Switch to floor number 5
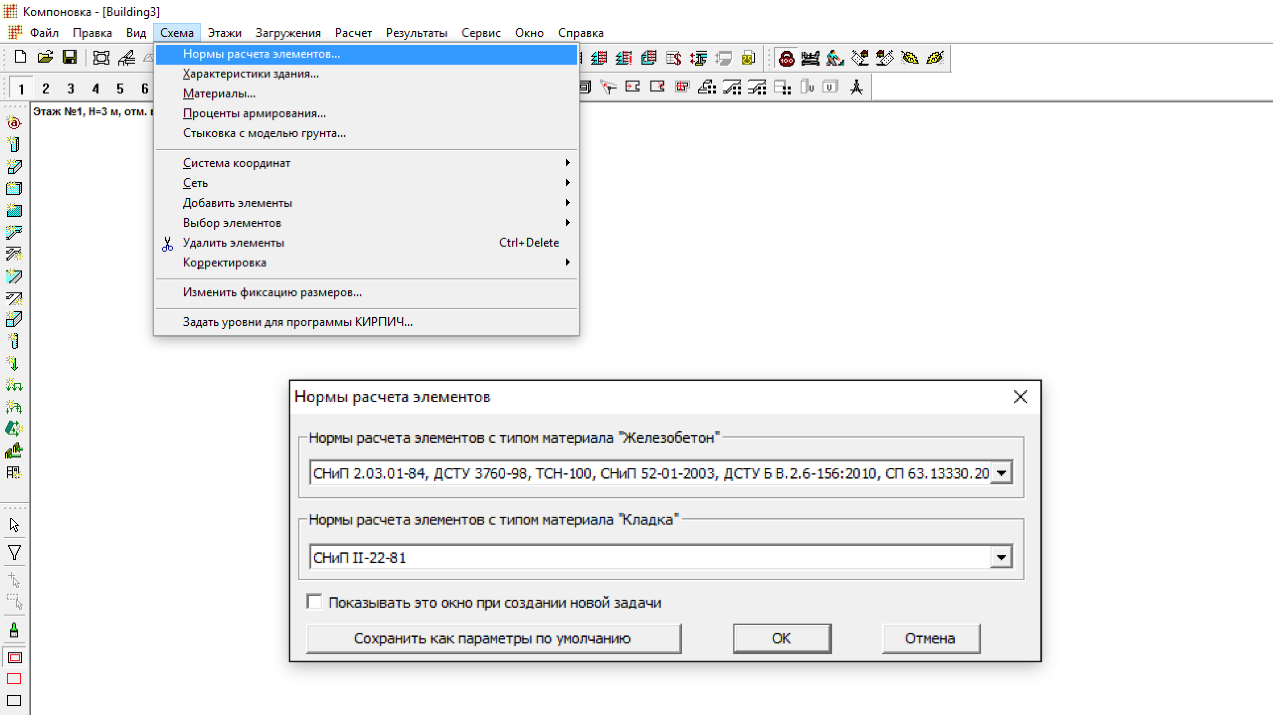 click(120, 89)
